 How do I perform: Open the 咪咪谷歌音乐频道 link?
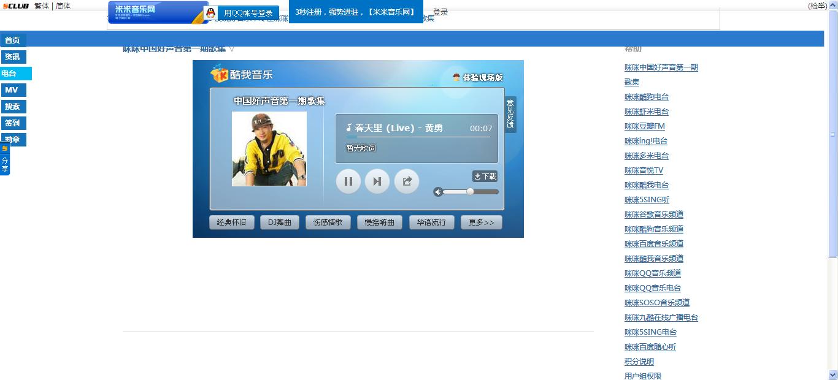(654, 215)
